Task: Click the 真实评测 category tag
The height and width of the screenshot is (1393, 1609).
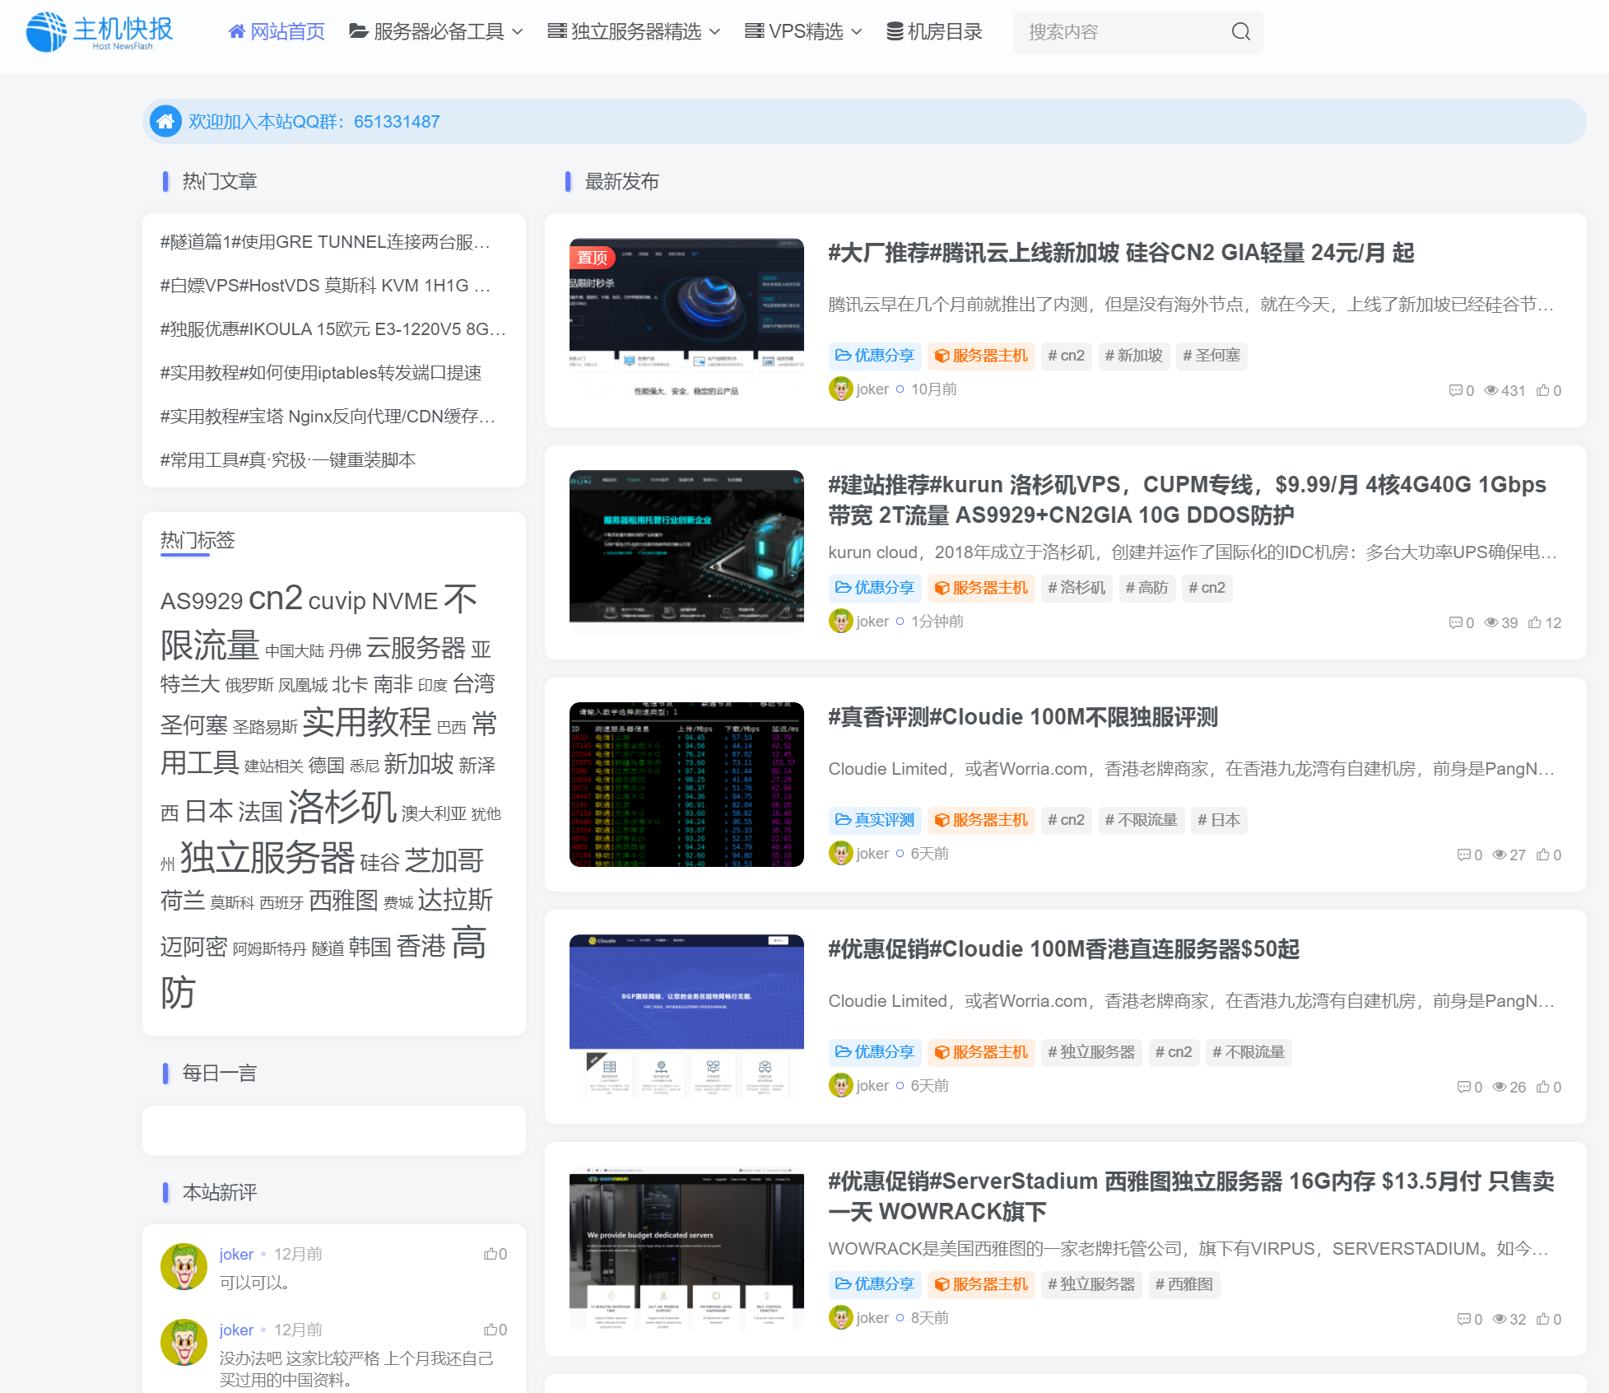Action: [x=875, y=820]
